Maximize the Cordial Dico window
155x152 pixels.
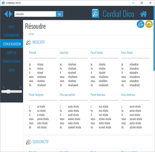[x=142, y=3]
